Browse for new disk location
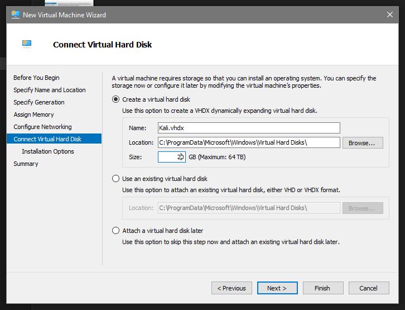This screenshot has width=405, height=310. pos(363,143)
